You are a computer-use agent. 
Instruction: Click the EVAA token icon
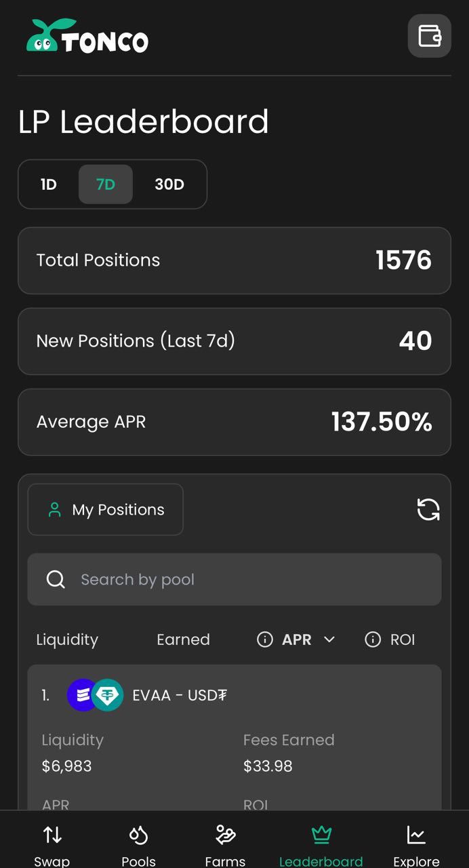pyautogui.click(x=81, y=695)
